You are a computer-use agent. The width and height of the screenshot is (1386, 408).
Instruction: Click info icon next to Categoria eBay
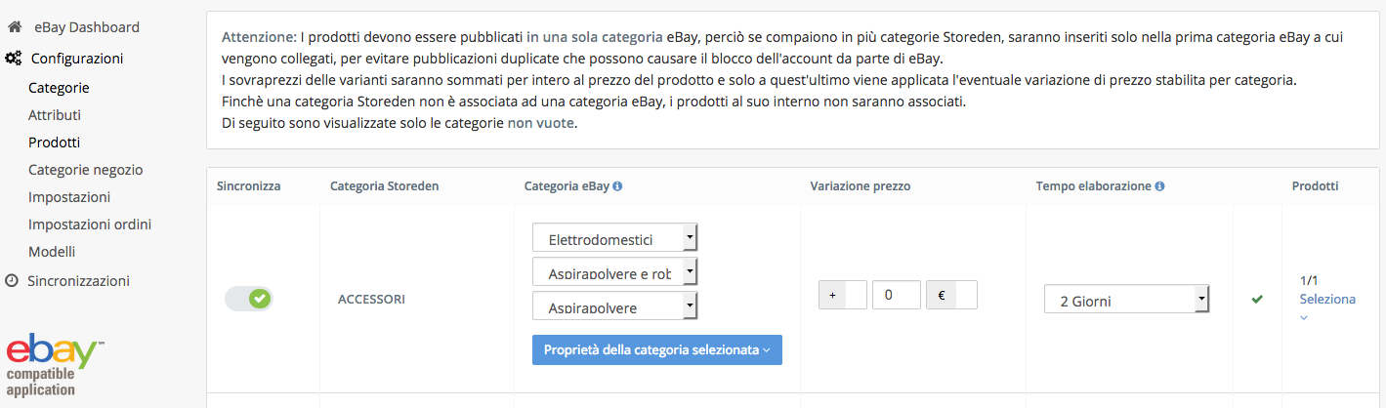[x=617, y=186]
